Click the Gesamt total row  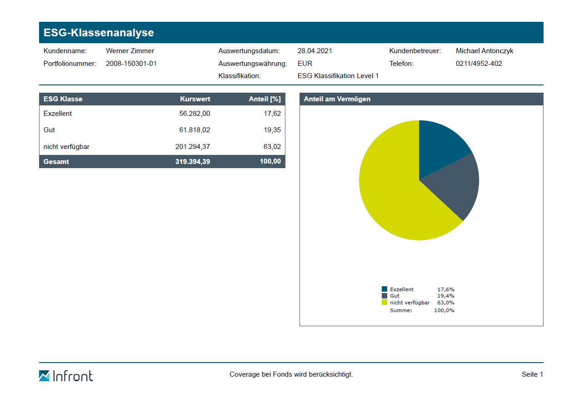point(162,161)
